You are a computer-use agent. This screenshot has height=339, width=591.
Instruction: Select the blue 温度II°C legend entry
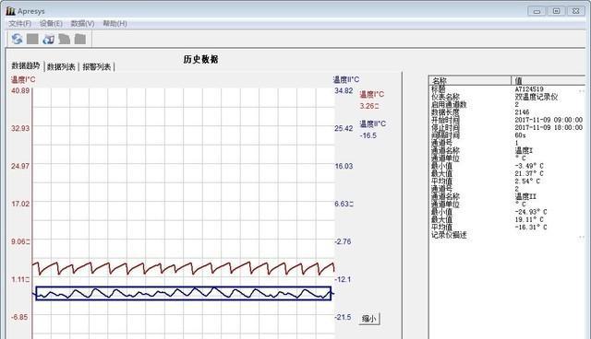372,123
